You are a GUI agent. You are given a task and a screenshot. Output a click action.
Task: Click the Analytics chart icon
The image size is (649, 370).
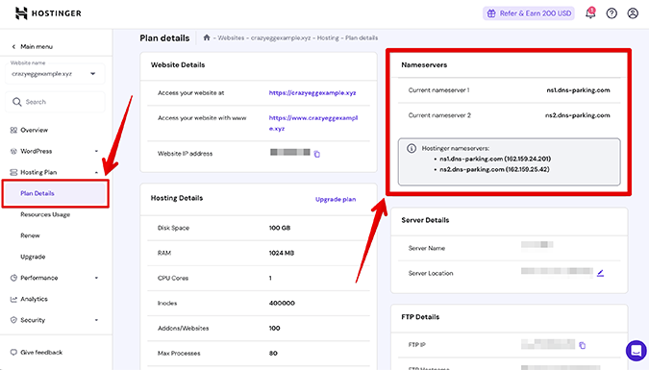(13, 299)
